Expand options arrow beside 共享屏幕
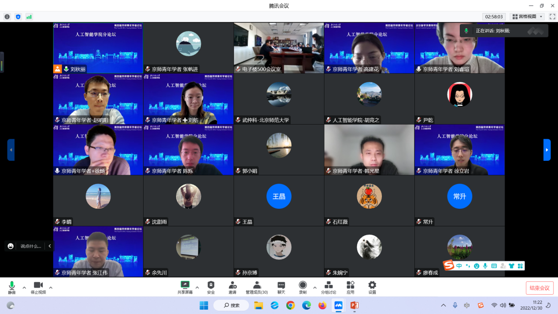Viewport: 558px width, 314px height. [197, 288]
